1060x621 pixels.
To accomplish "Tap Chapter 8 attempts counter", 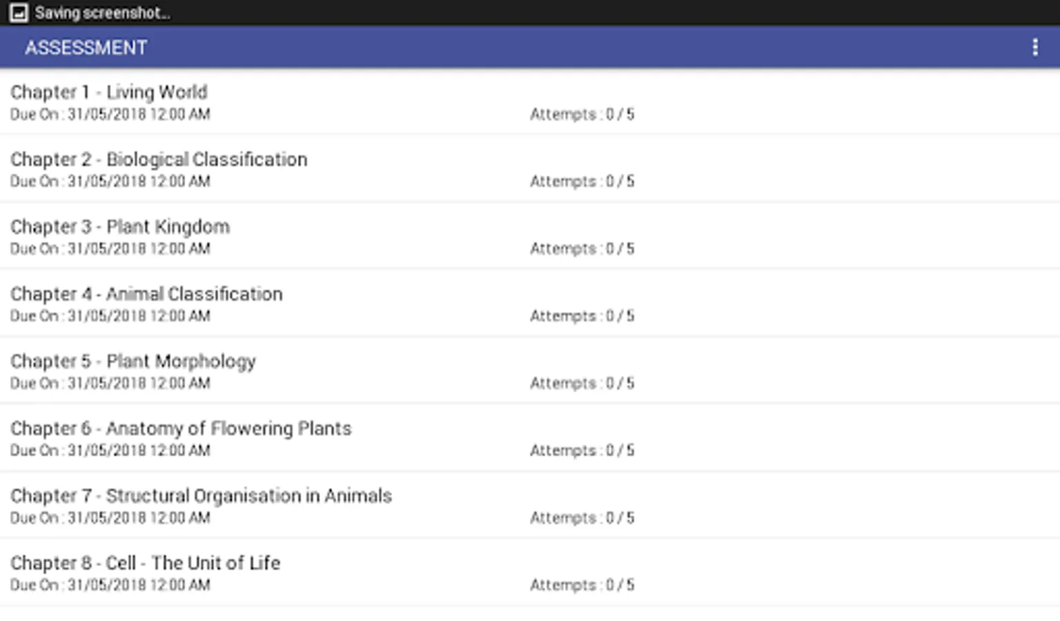I will point(582,585).
